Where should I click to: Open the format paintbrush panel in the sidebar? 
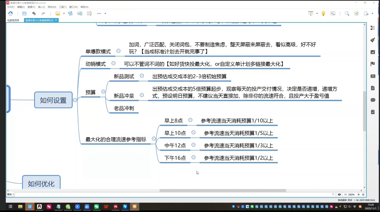[x=372, y=40]
